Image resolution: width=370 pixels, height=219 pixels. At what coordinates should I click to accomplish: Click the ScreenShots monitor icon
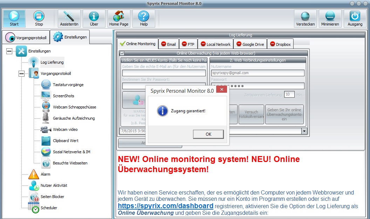(46, 96)
